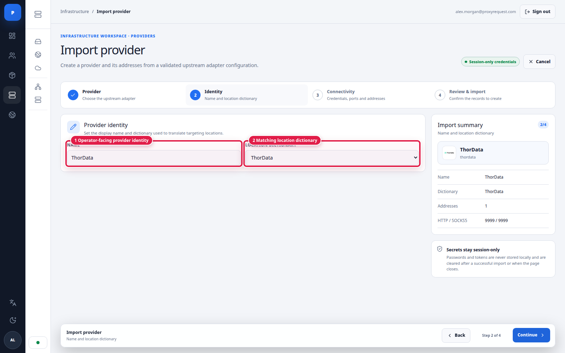Open the globe icon in dark rail
565x353 pixels.
tap(12, 115)
